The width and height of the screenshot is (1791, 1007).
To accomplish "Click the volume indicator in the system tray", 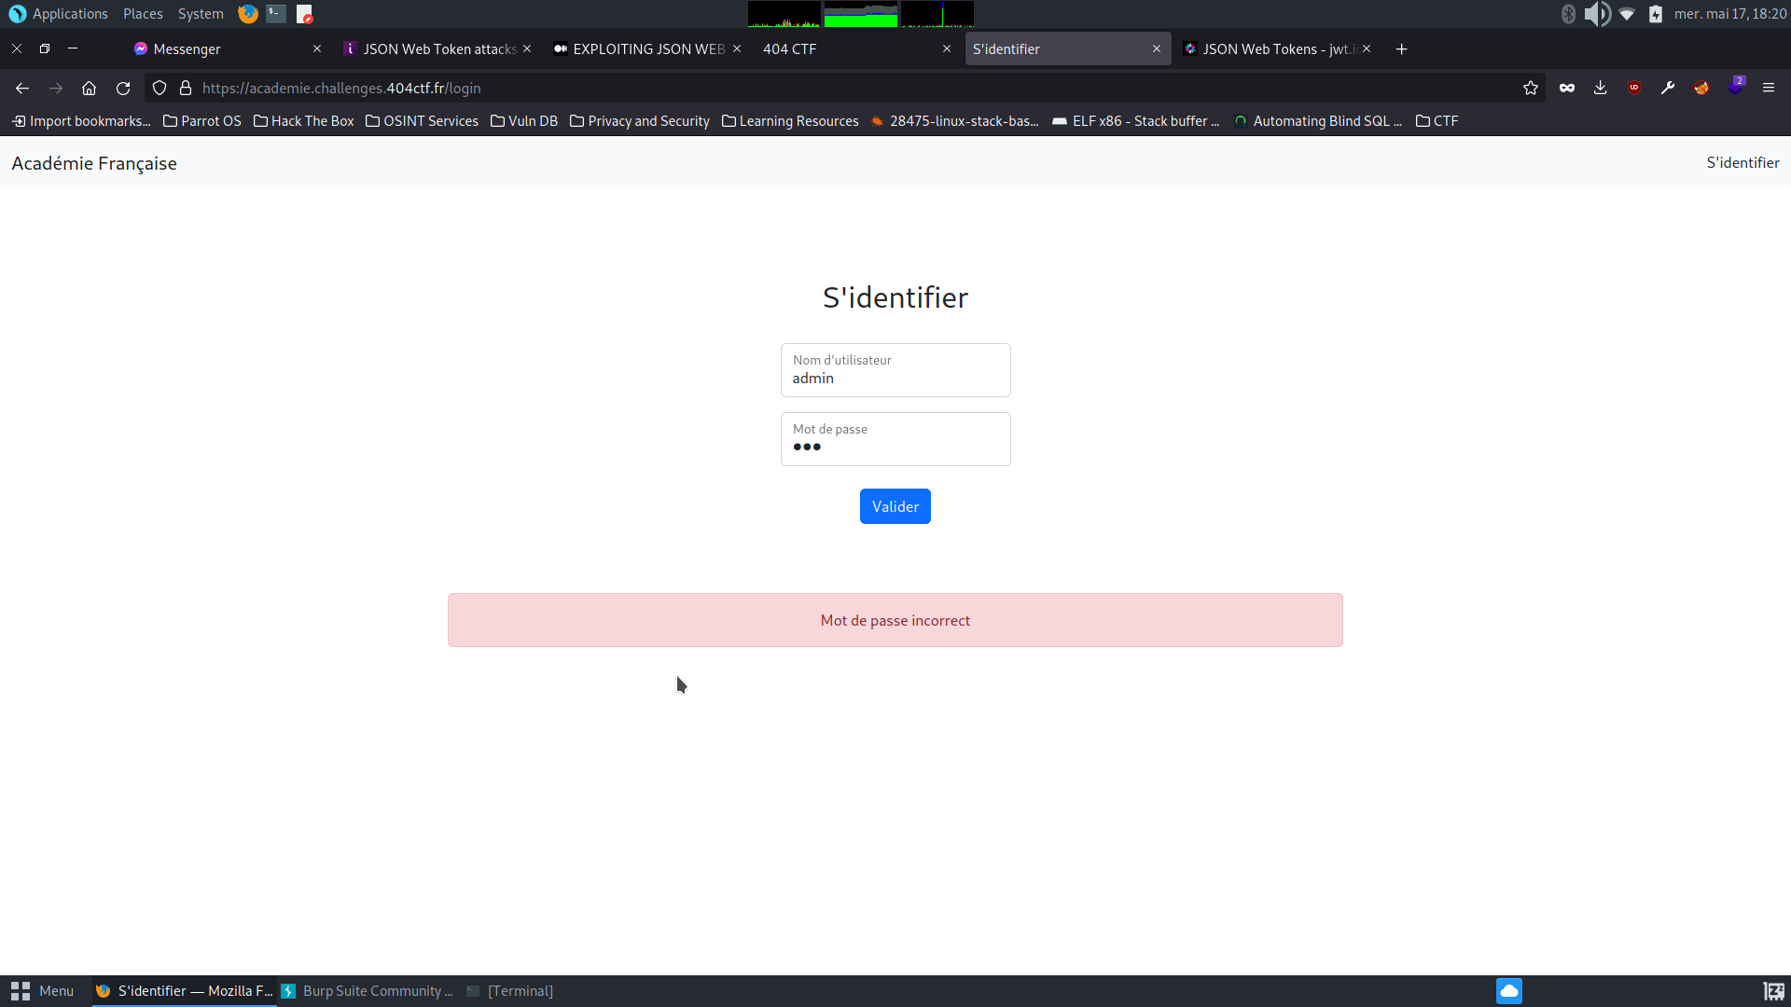I will [1597, 13].
